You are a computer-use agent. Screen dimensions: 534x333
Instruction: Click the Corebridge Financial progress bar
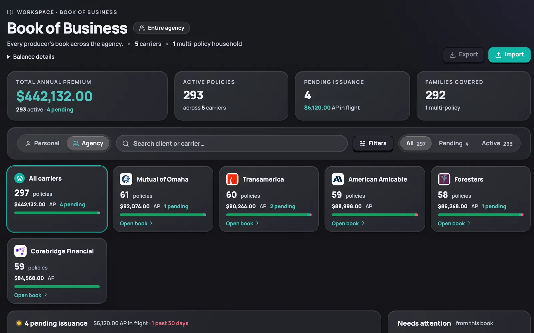[x=57, y=287]
